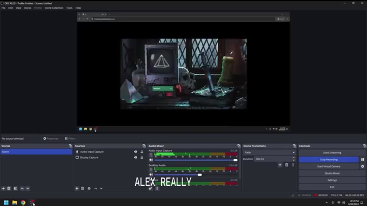Open the Edit menu
This screenshot has height=206, width=367.
(10, 8)
